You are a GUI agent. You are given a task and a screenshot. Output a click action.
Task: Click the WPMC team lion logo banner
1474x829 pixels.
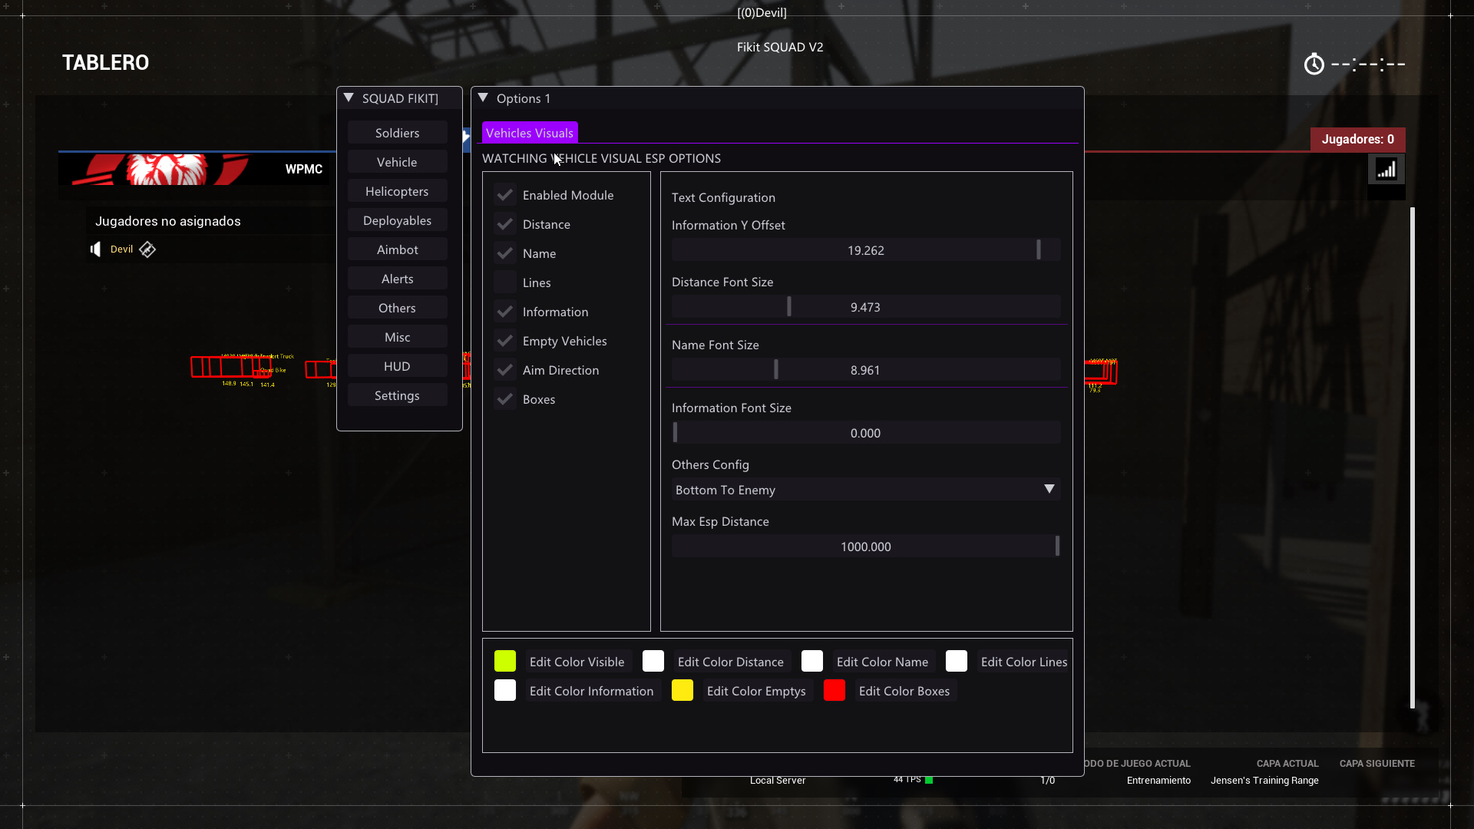pyautogui.click(x=167, y=169)
